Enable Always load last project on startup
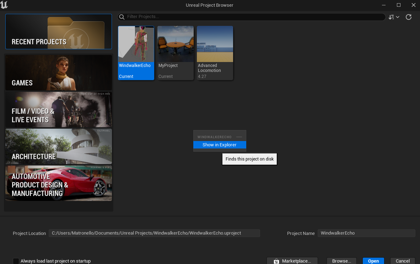The width and height of the screenshot is (420, 264). 16,261
